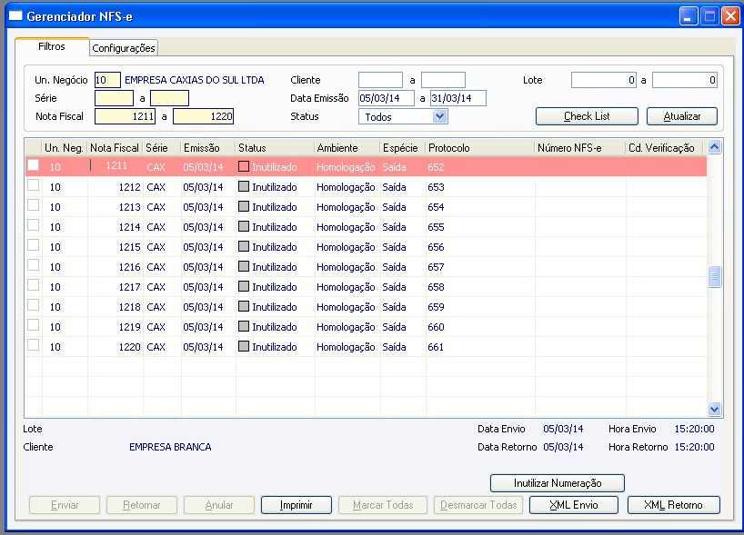Image resolution: width=744 pixels, height=535 pixels.
Task: Click the list scroll down arrow
Action: [714, 409]
